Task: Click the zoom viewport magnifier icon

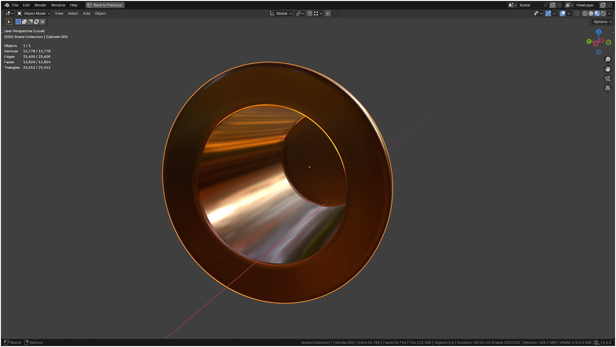Action: coord(608,59)
